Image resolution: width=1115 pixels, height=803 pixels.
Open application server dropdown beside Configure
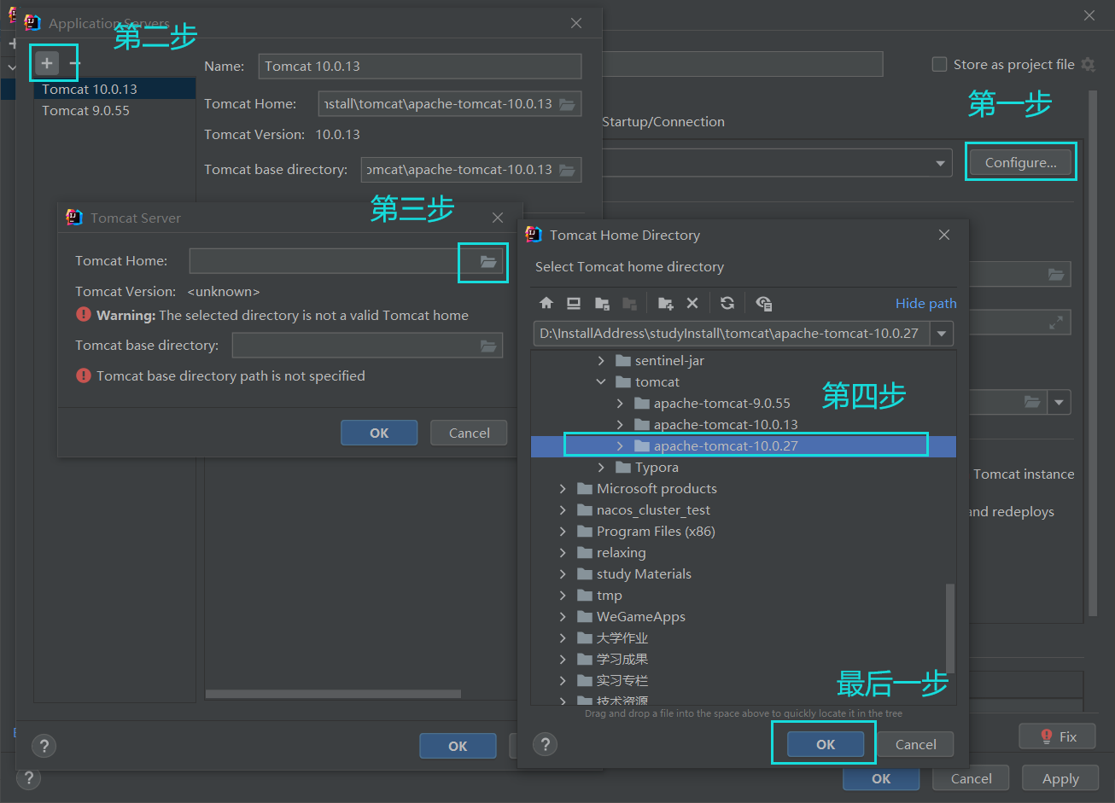(941, 163)
